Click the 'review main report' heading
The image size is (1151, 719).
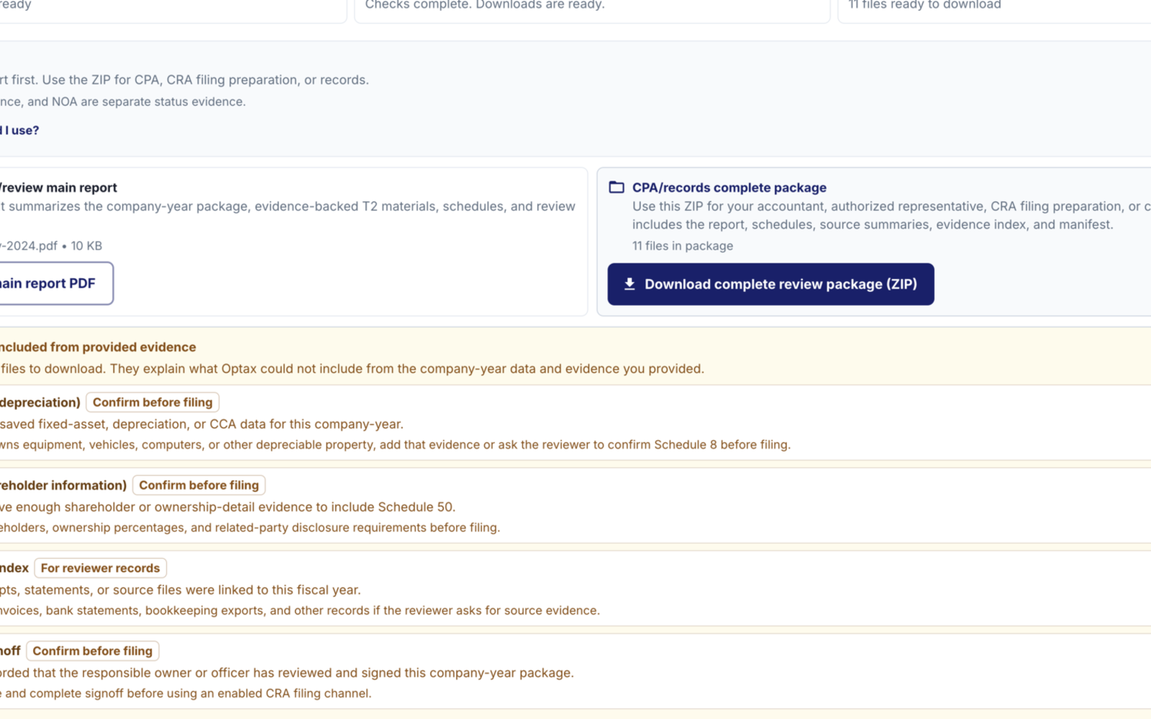pos(58,188)
